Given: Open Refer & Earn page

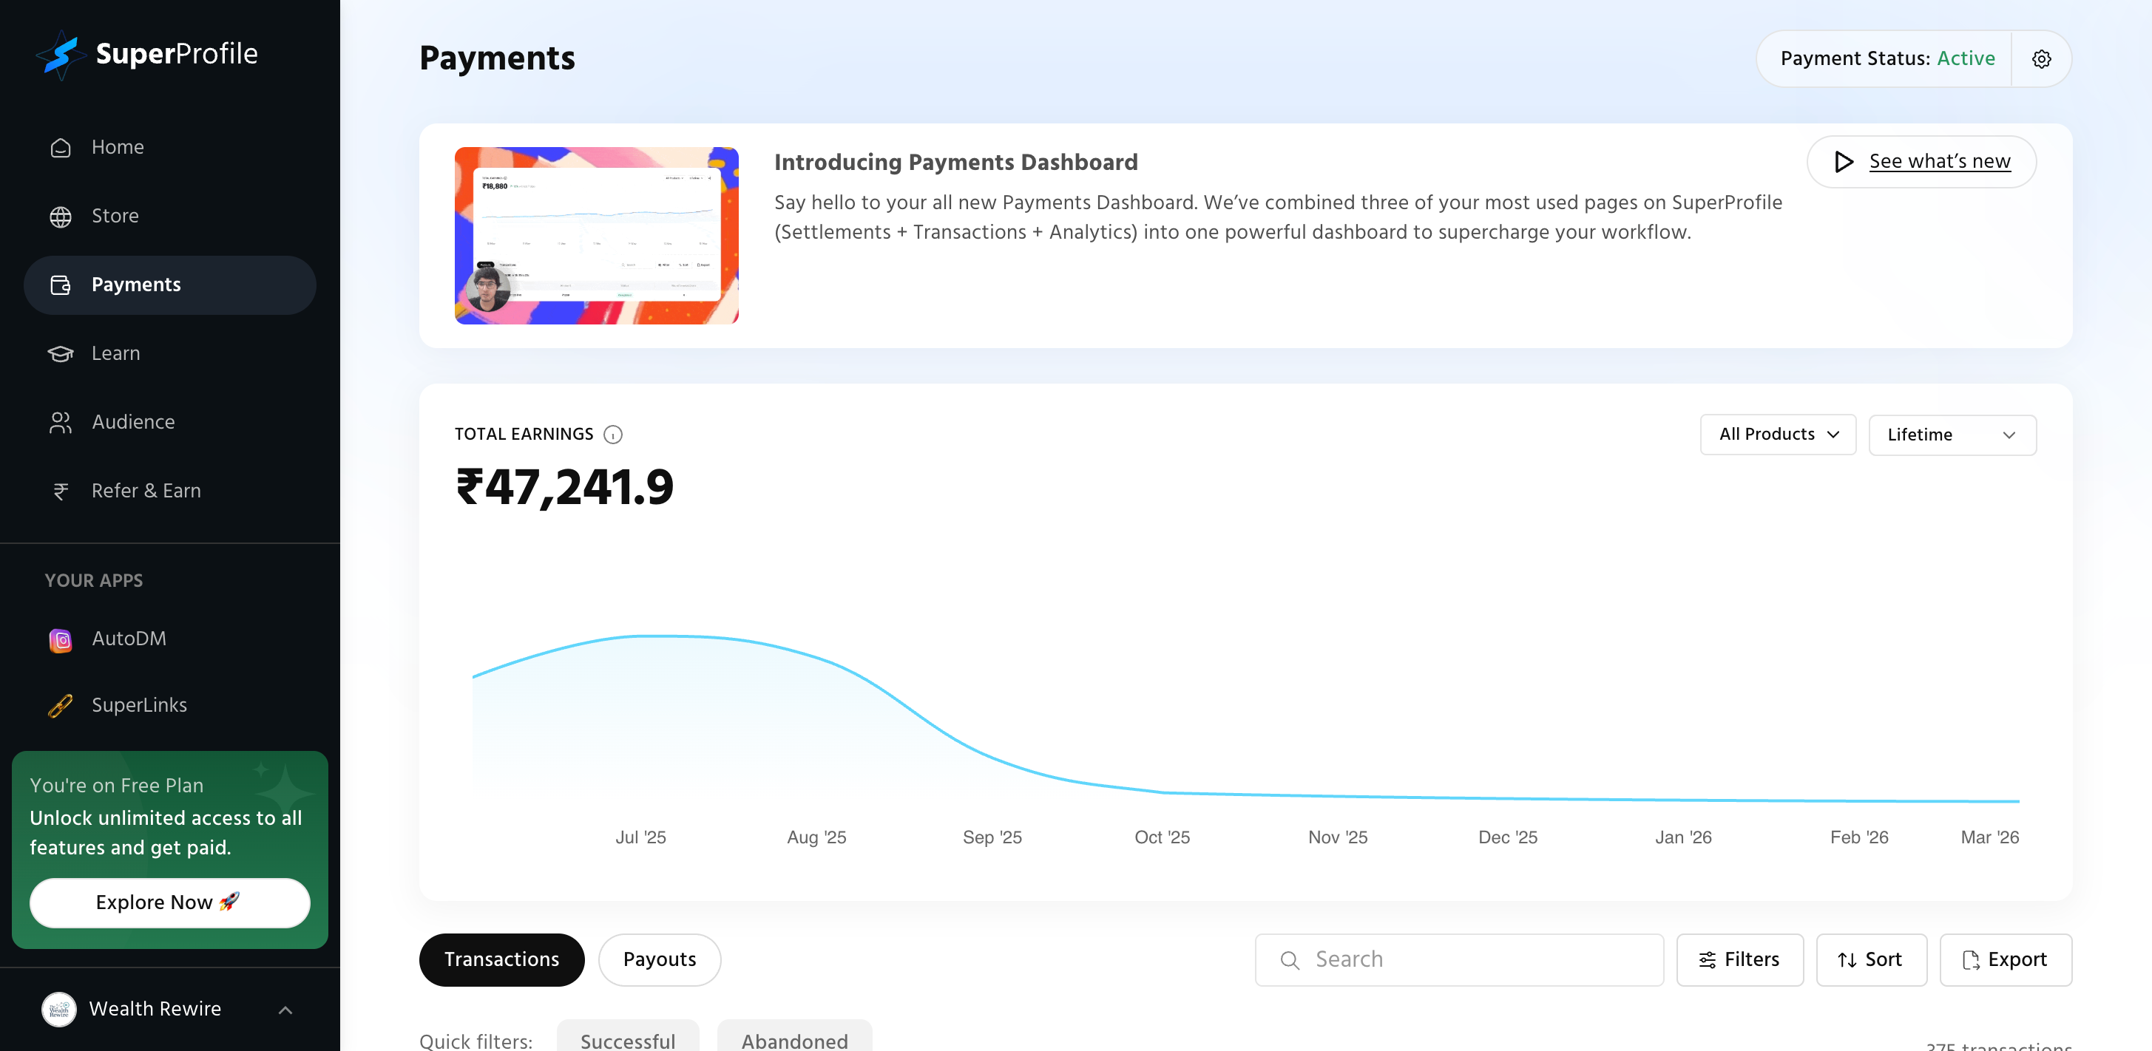Looking at the screenshot, I should tap(146, 491).
